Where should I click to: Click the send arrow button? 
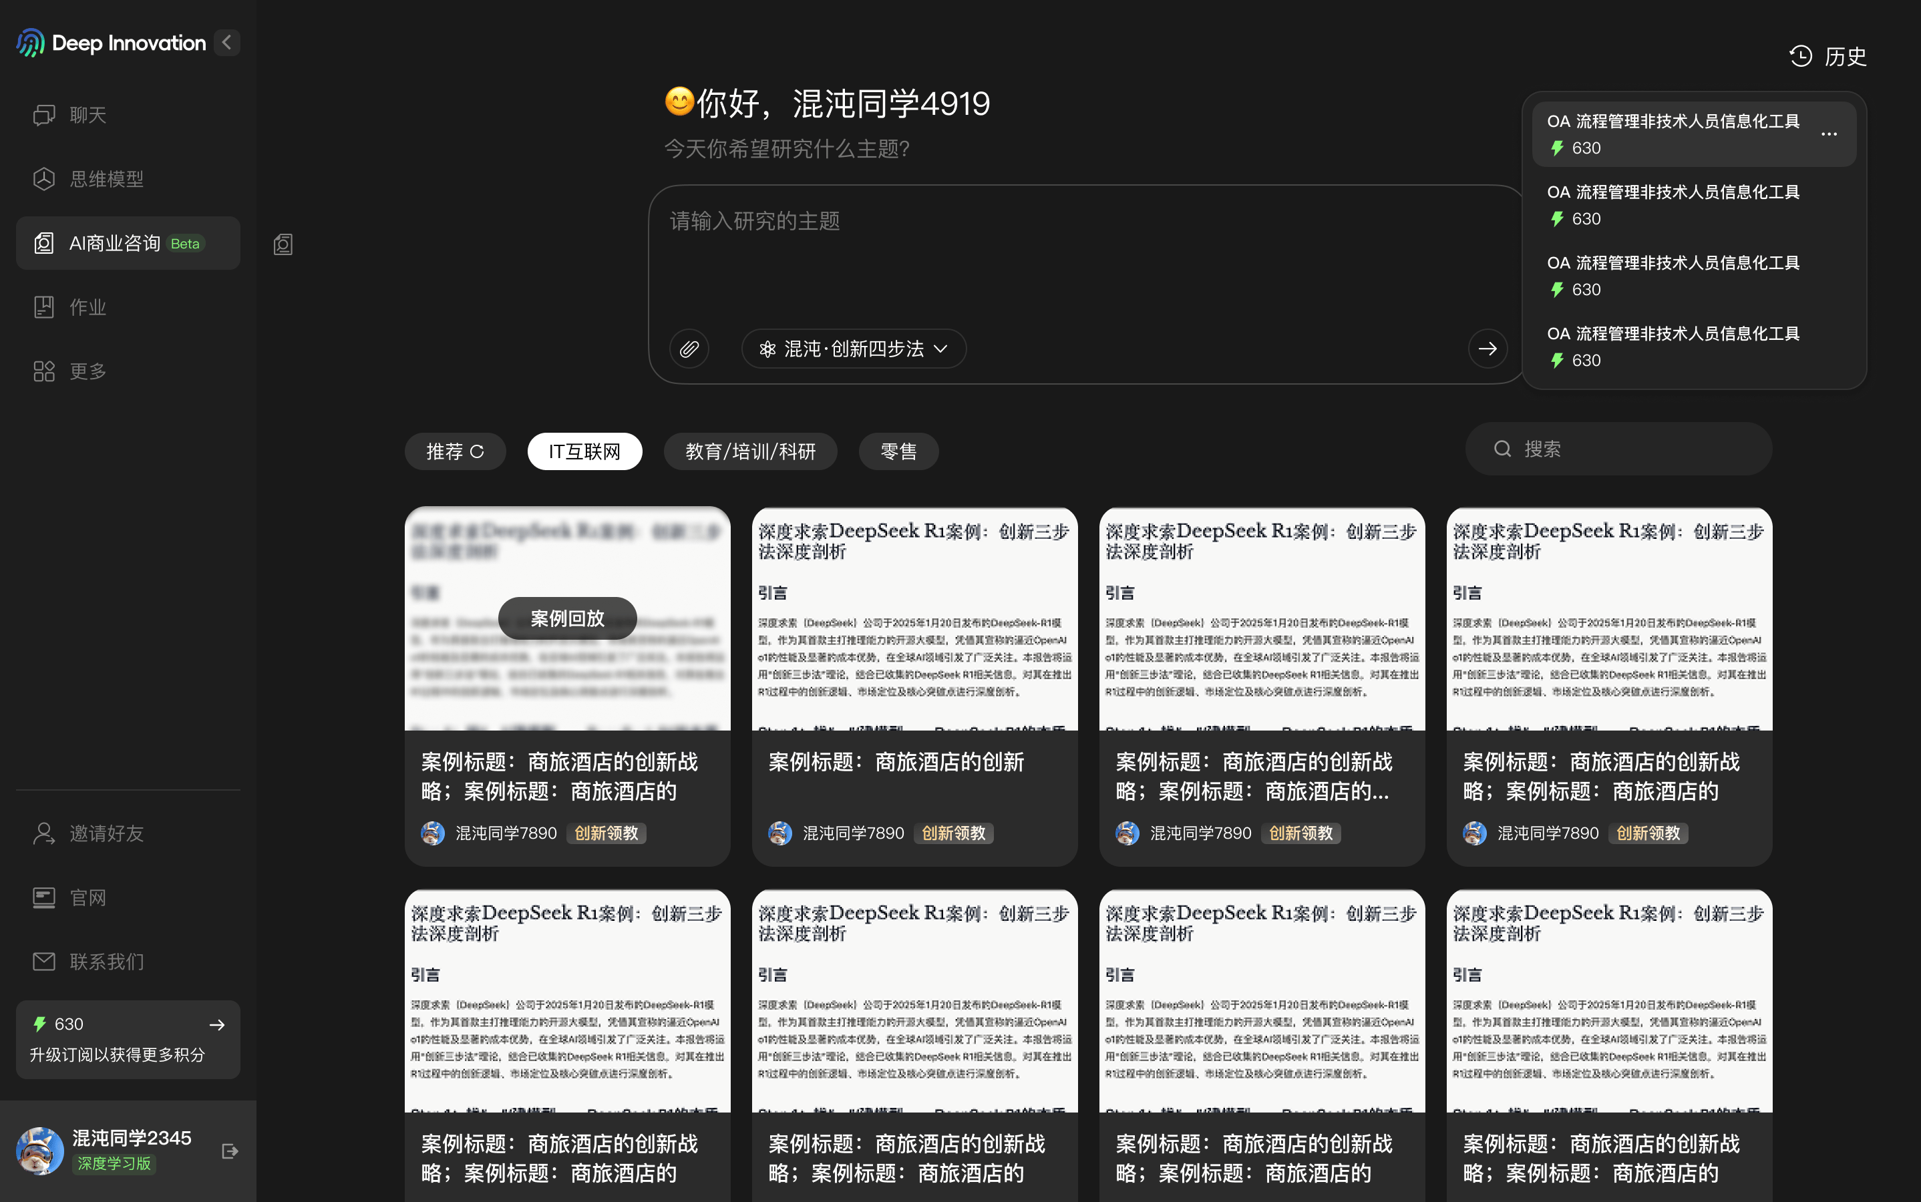point(1487,348)
